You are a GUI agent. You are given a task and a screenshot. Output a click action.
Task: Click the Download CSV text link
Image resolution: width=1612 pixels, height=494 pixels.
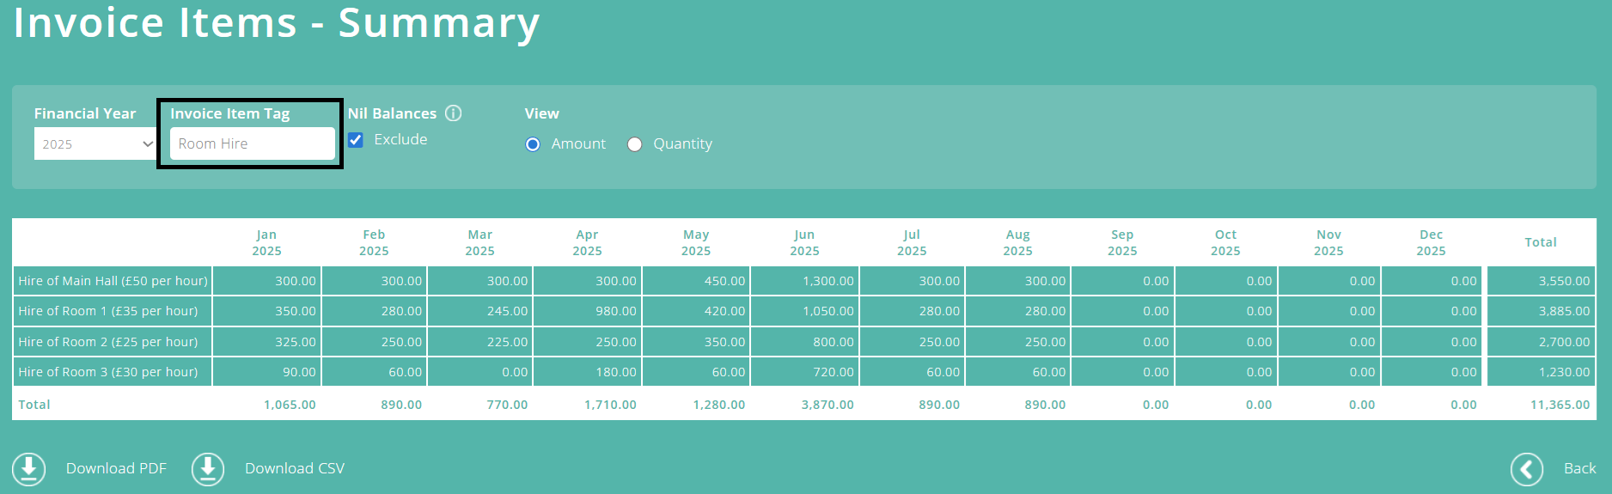point(295,468)
